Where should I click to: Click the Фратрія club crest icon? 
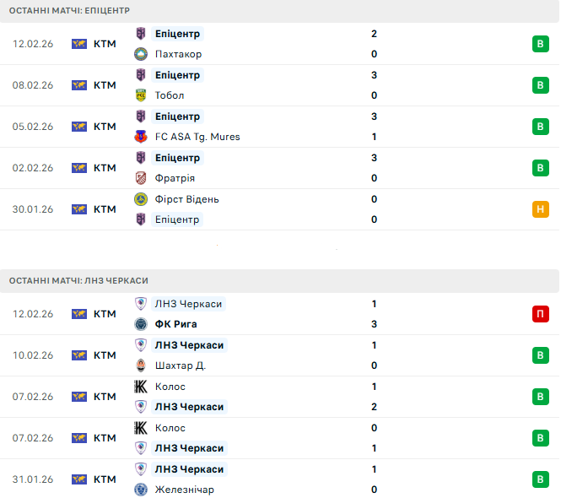141,178
